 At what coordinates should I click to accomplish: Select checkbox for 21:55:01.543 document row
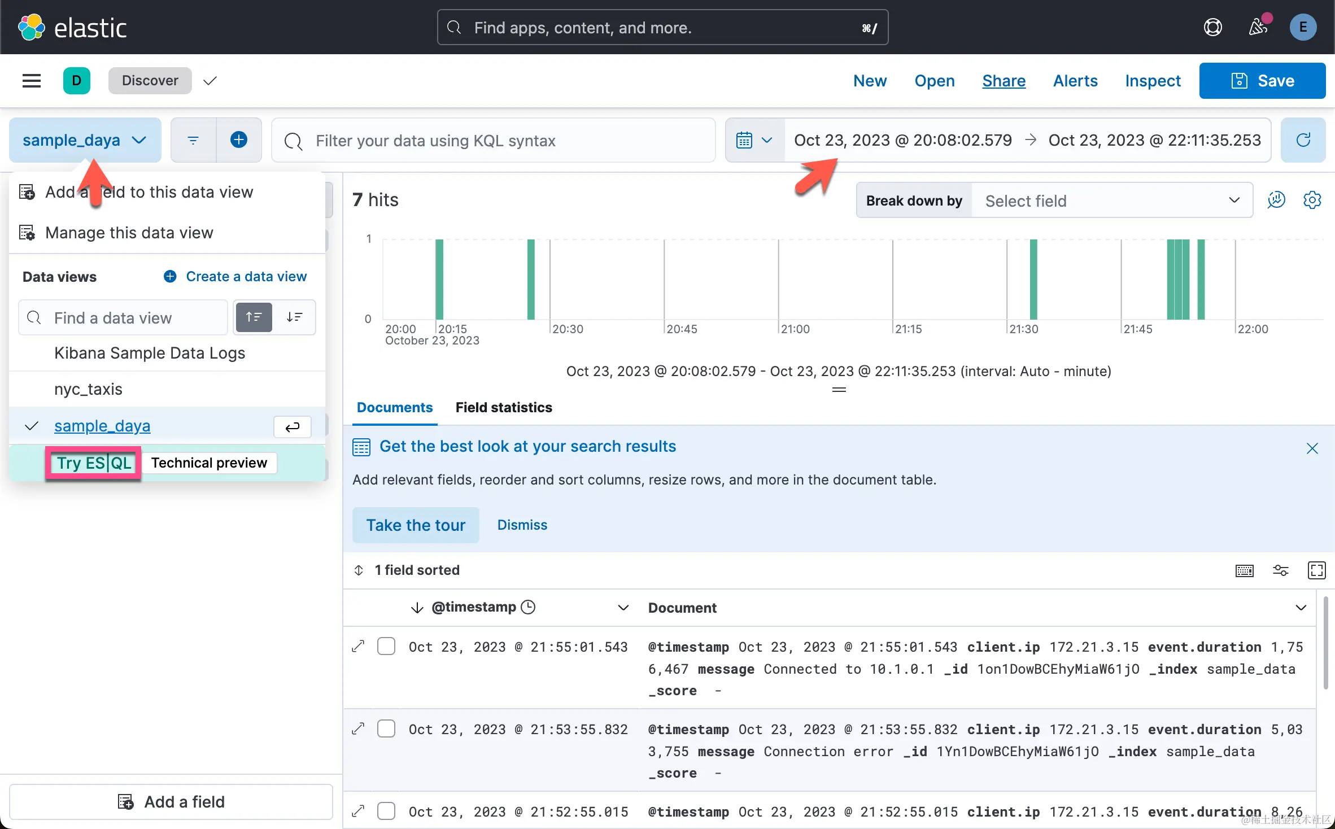pos(386,646)
